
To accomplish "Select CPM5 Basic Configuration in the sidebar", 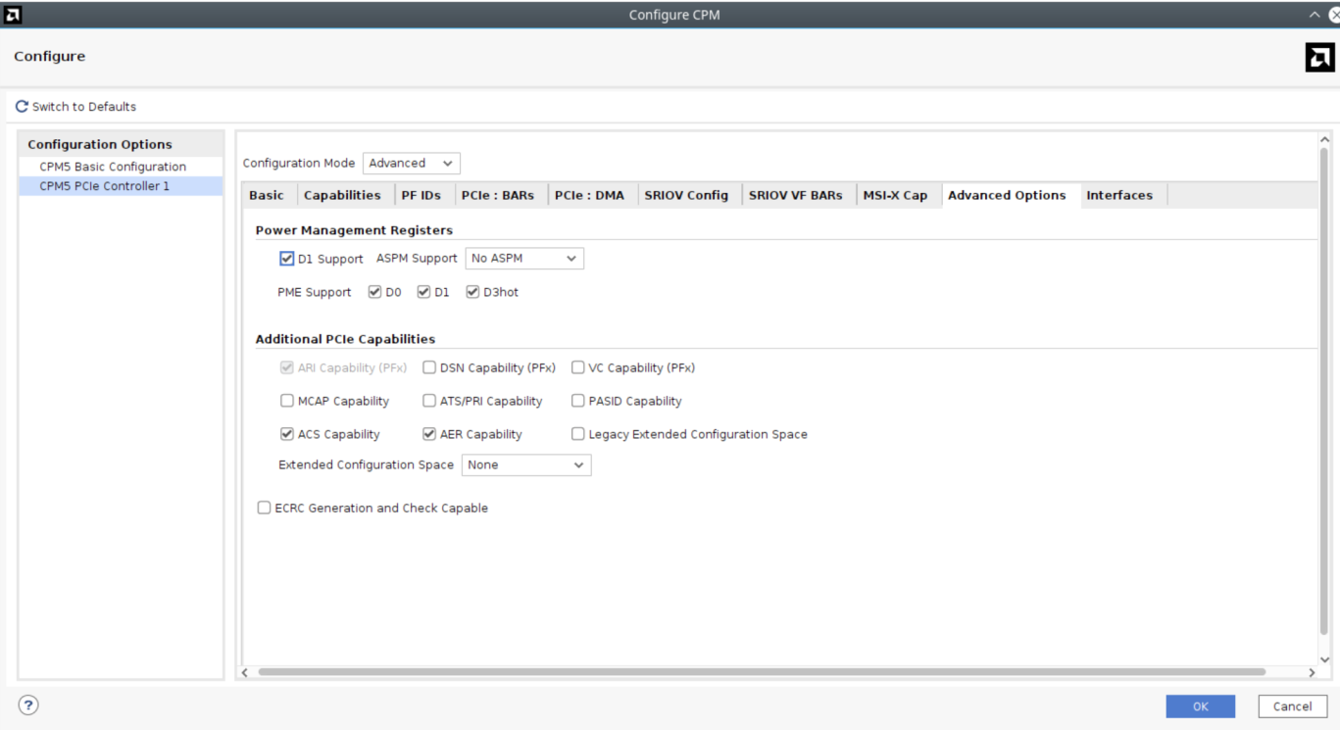I will (113, 167).
